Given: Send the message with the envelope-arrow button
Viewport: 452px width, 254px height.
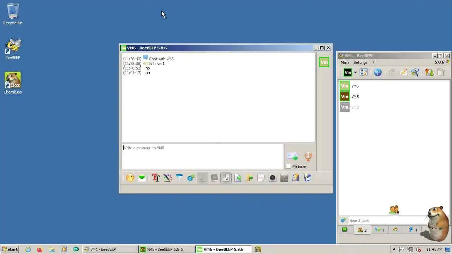Looking at the screenshot, I should point(292,156).
